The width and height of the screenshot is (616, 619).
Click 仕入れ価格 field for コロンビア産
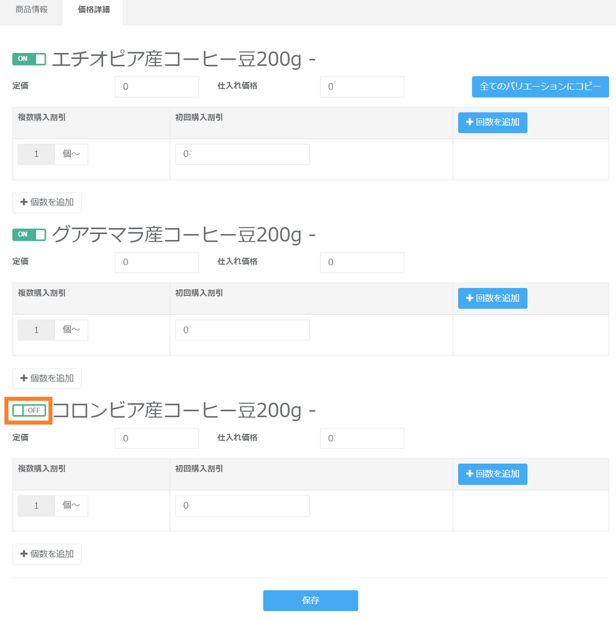click(362, 439)
